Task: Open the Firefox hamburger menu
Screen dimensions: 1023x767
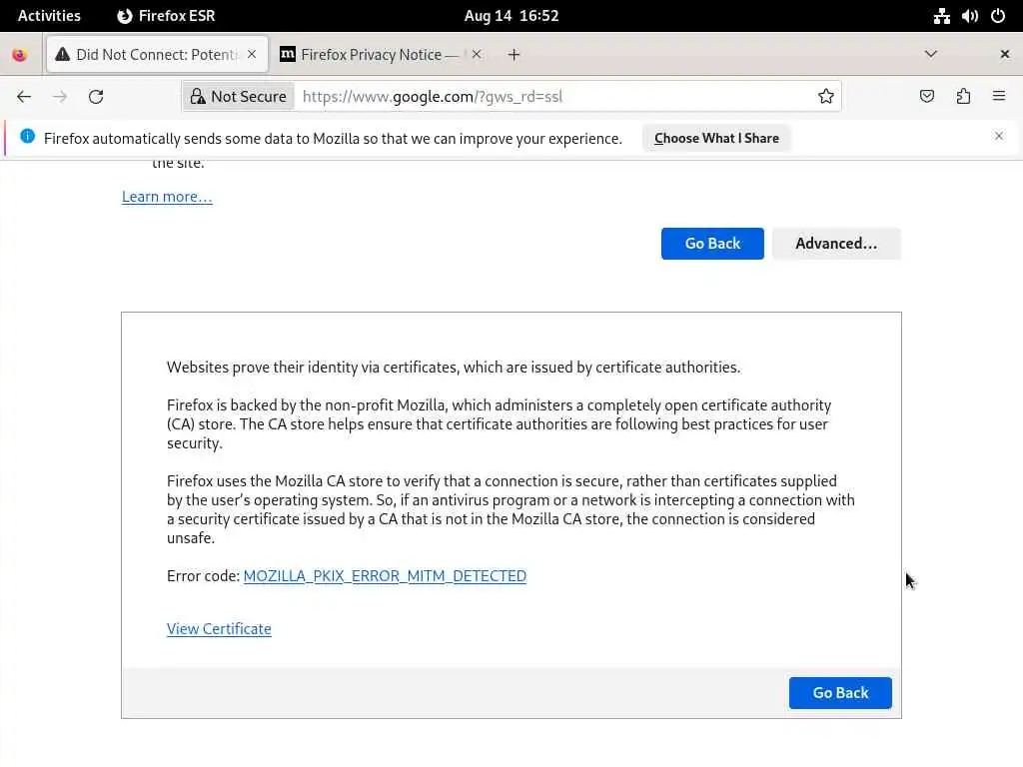Action: point(999,97)
